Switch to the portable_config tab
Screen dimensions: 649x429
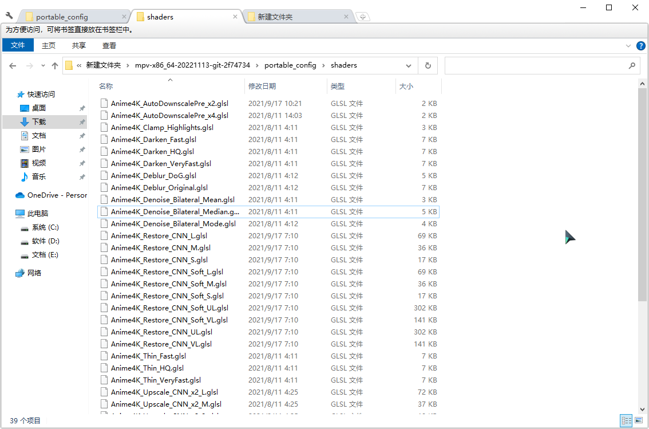74,17
